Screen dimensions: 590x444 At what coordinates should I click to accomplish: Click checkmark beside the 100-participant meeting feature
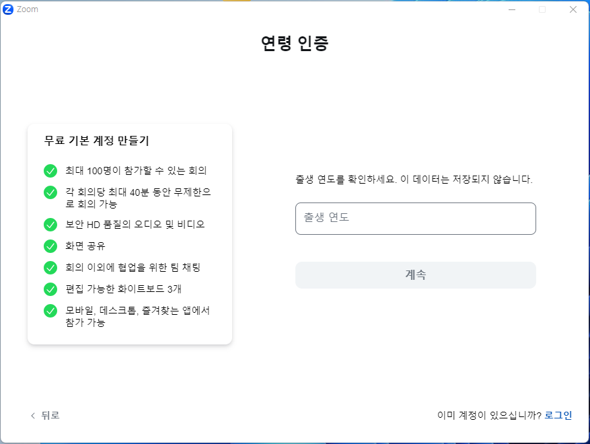point(50,171)
